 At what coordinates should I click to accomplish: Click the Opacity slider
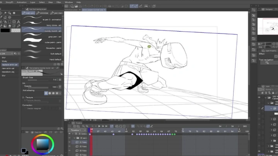click(x=38, y=87)
